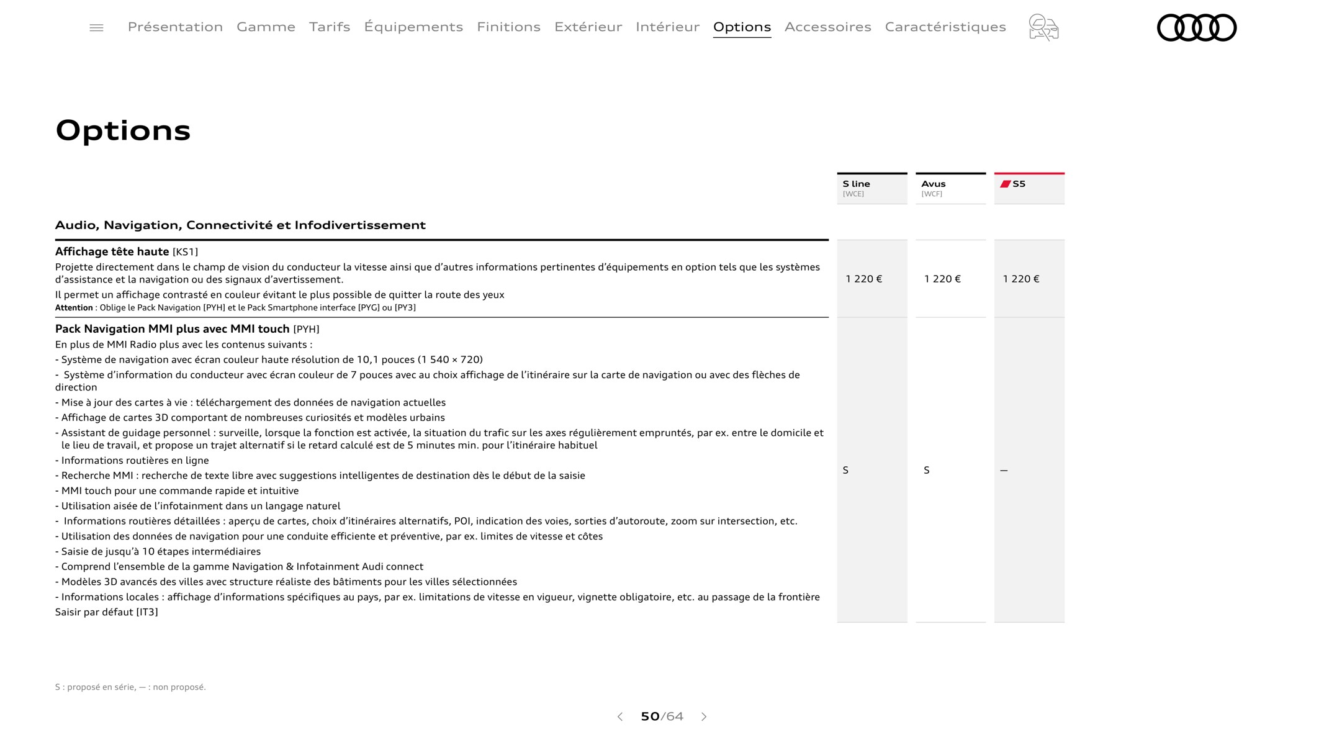The image size is (1324, 745).
Task: Click the S line 1 220 € price
Action: click(x=863, y=279)
